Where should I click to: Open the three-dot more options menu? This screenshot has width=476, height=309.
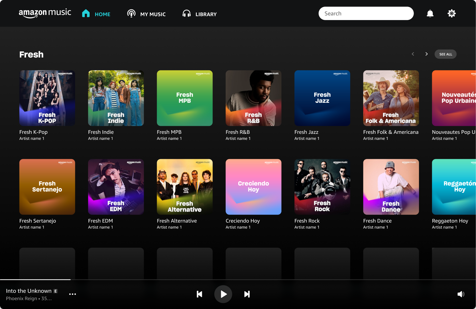point(72,294)
